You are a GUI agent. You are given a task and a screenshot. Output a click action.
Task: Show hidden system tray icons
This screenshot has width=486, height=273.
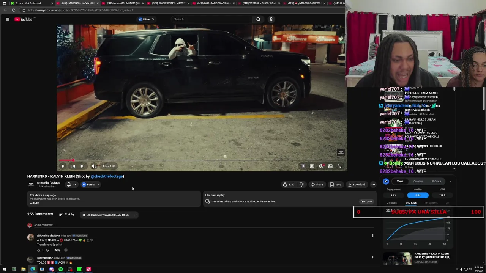click(457, 269)
